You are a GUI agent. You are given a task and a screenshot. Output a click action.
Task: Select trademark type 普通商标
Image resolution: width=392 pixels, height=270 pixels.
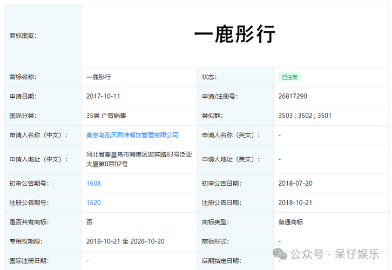pyautogui.click(x=290, y=222)
